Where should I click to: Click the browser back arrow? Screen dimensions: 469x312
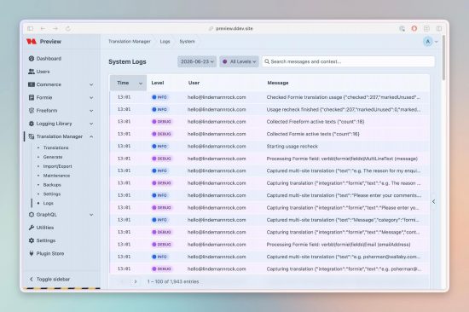coord(43,28)
